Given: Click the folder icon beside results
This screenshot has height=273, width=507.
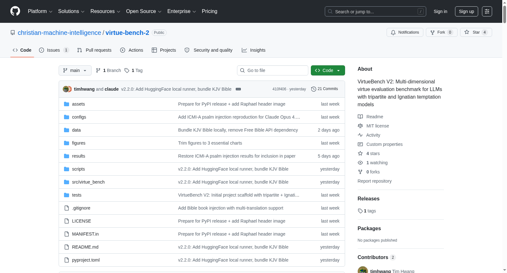Looking at the screenshot, I should [x=67, y=156].
